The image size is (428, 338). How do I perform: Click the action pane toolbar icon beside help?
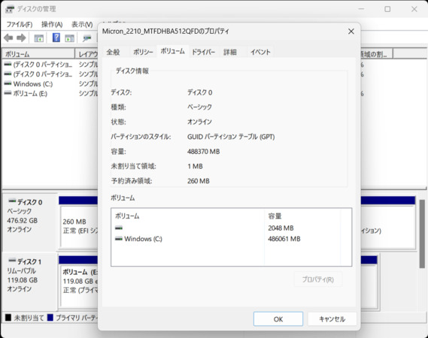pos(69,38)
